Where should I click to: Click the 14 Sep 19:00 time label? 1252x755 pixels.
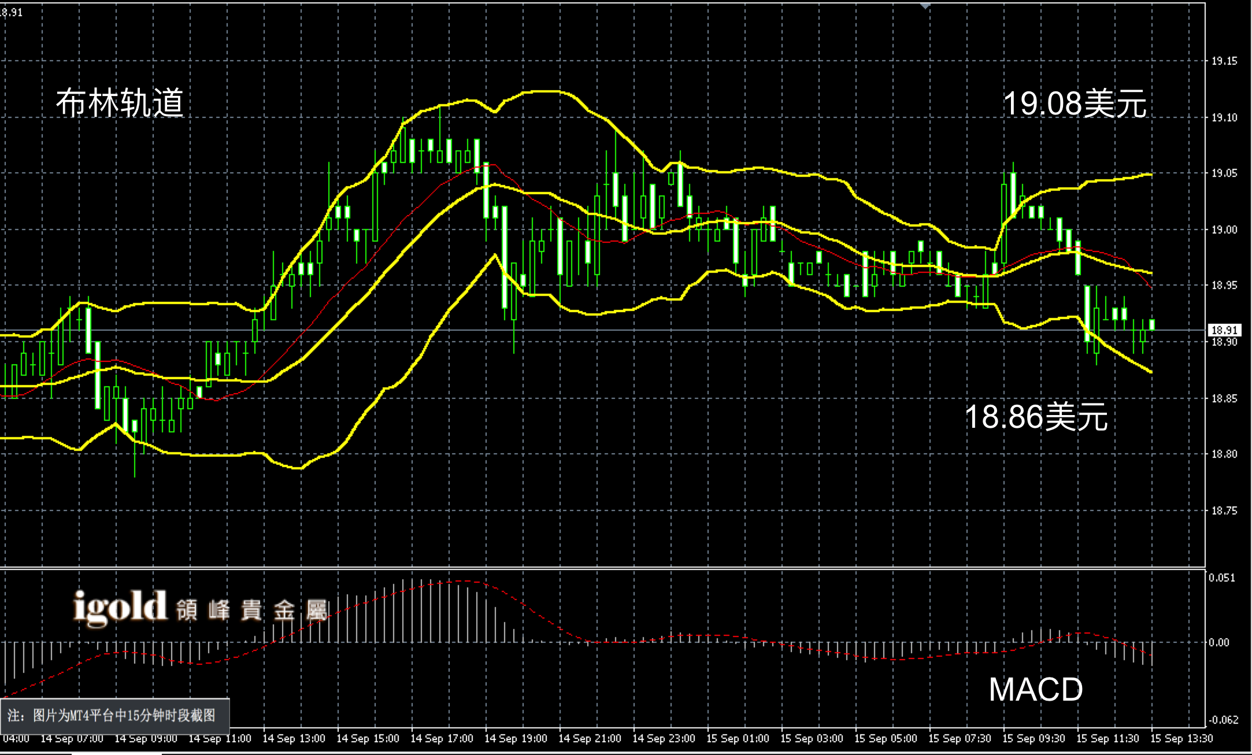click(x=516, y=739)
